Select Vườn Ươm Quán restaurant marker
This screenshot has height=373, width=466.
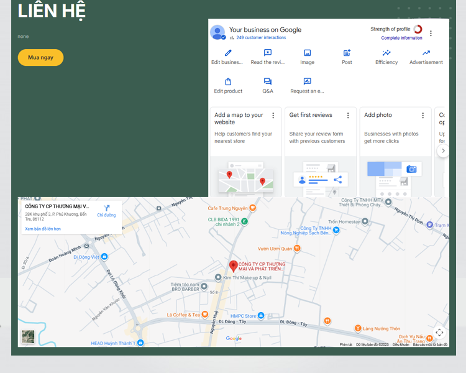(297, 248)
